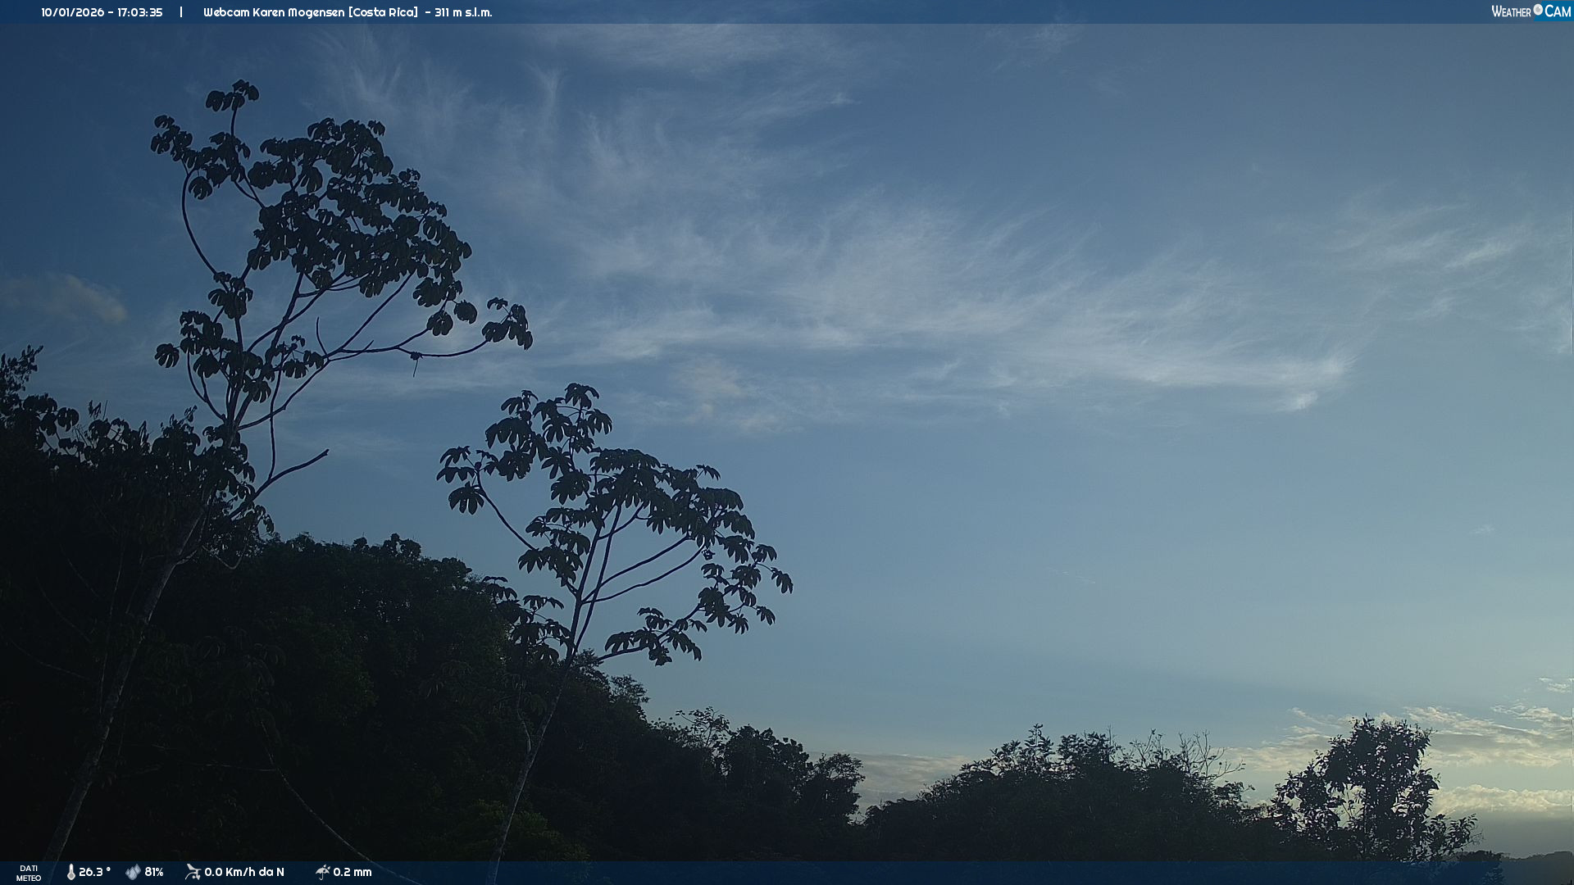Click the 26.3° temperature reading
The height and width of the screenshot is (885, 1574).
tap(95, 872)
